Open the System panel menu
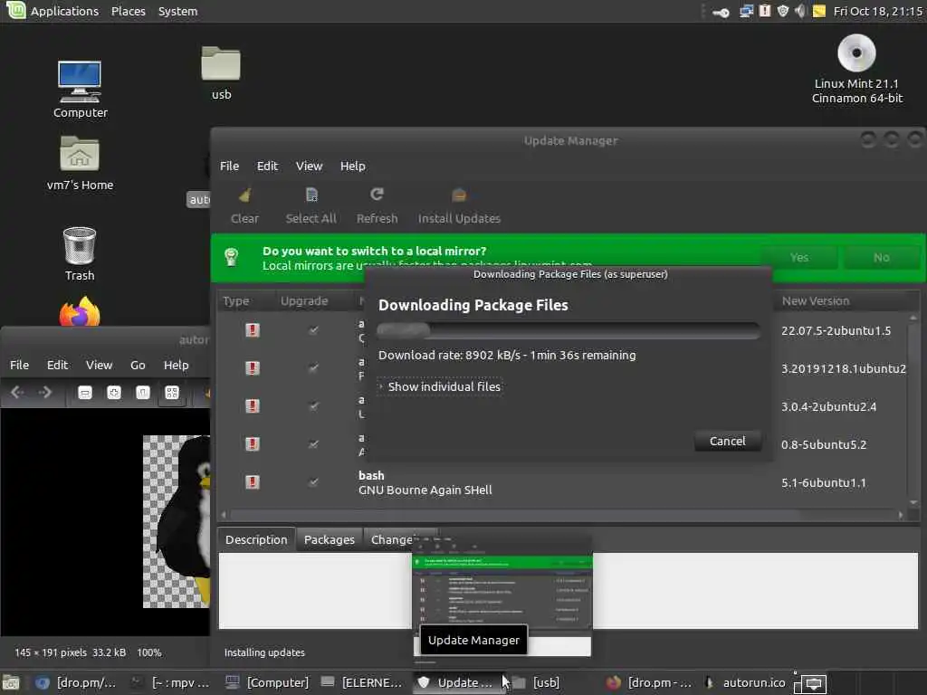The height and width of the screenshot is (695, 927). tap(178, 11)
